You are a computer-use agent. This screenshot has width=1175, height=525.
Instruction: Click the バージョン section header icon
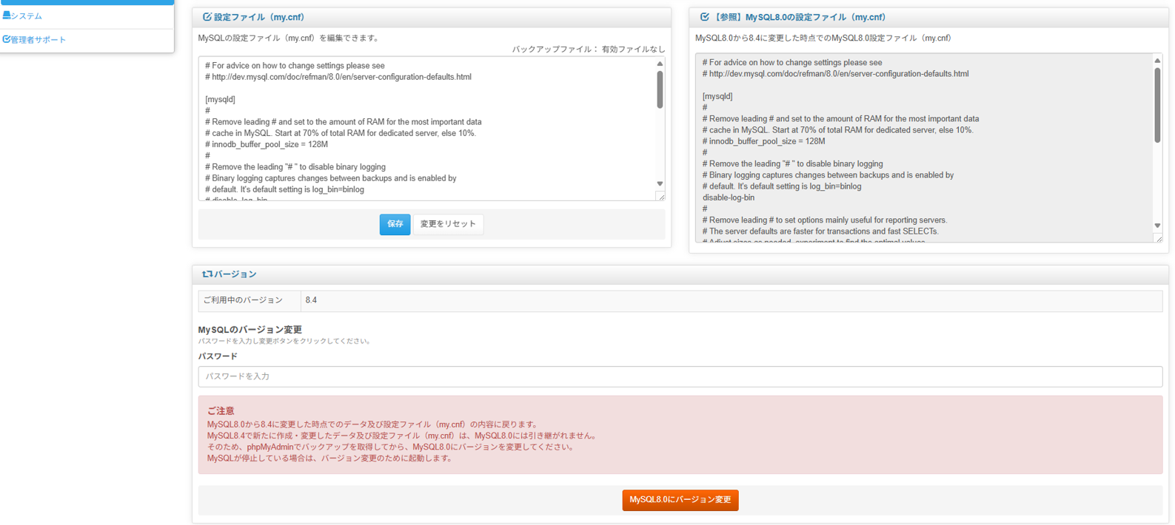click(x=207, y=274)
